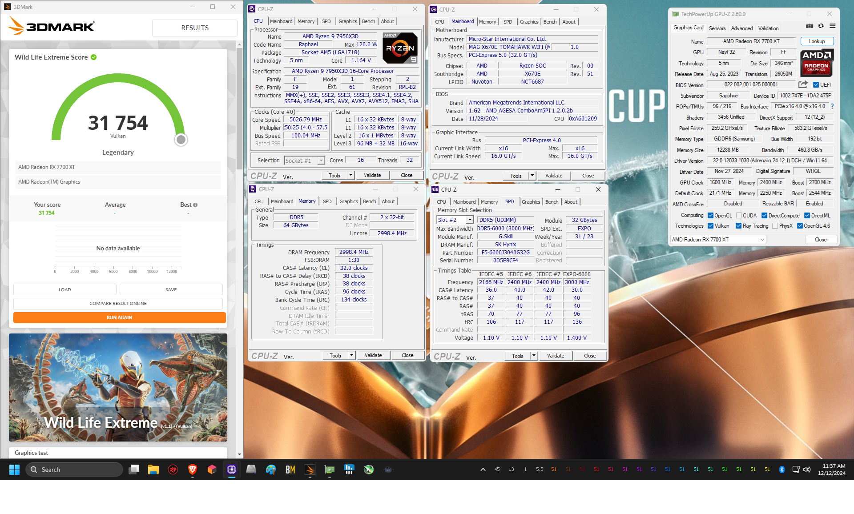
Task: Click the GPU-Z taskbar icon
Action: pos(330,470)
